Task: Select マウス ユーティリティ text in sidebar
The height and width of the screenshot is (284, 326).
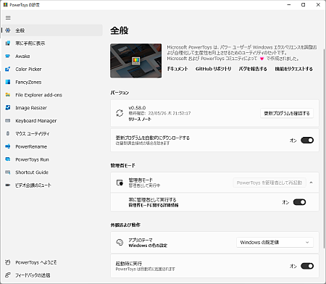Action: coord(33,133)
